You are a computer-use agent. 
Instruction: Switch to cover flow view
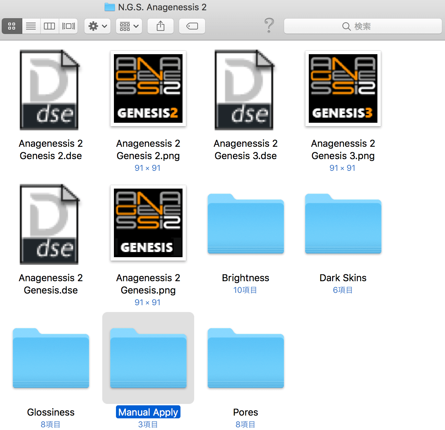pos(68,26)
